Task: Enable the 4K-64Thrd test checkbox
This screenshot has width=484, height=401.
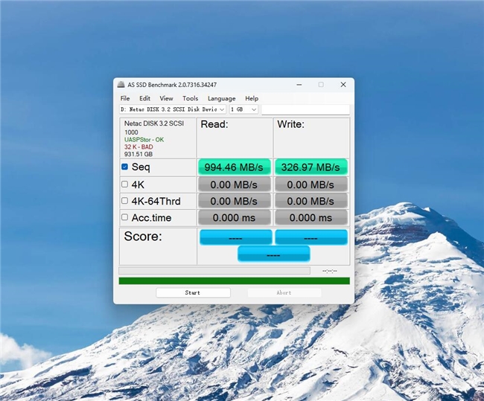Action: (x=125, y=200)
